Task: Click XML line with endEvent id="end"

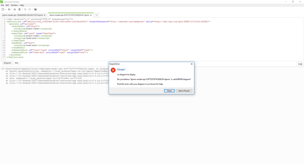Action: click(23, 43)
